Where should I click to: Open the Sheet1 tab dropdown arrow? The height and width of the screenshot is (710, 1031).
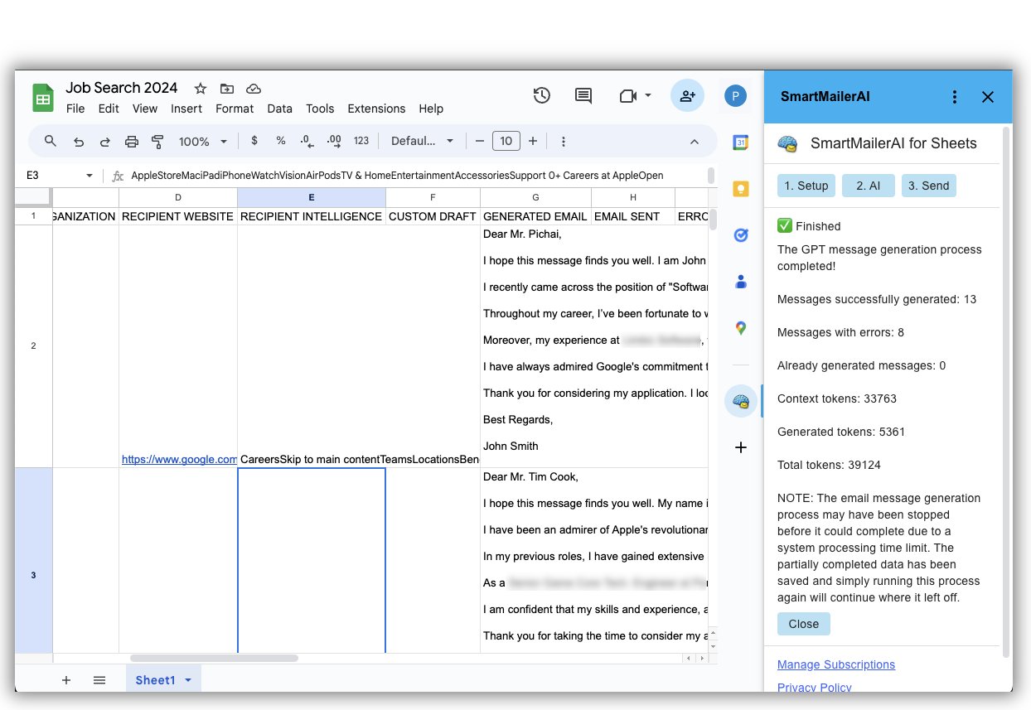[188, 680]
